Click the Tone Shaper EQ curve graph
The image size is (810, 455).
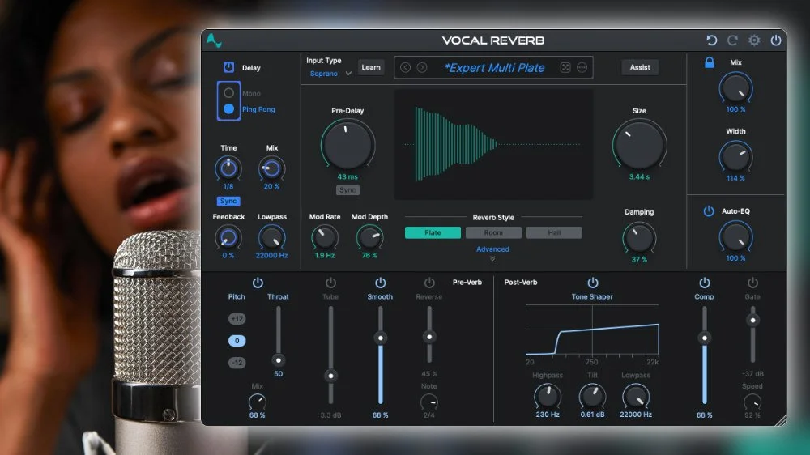[x=592, y=330]
